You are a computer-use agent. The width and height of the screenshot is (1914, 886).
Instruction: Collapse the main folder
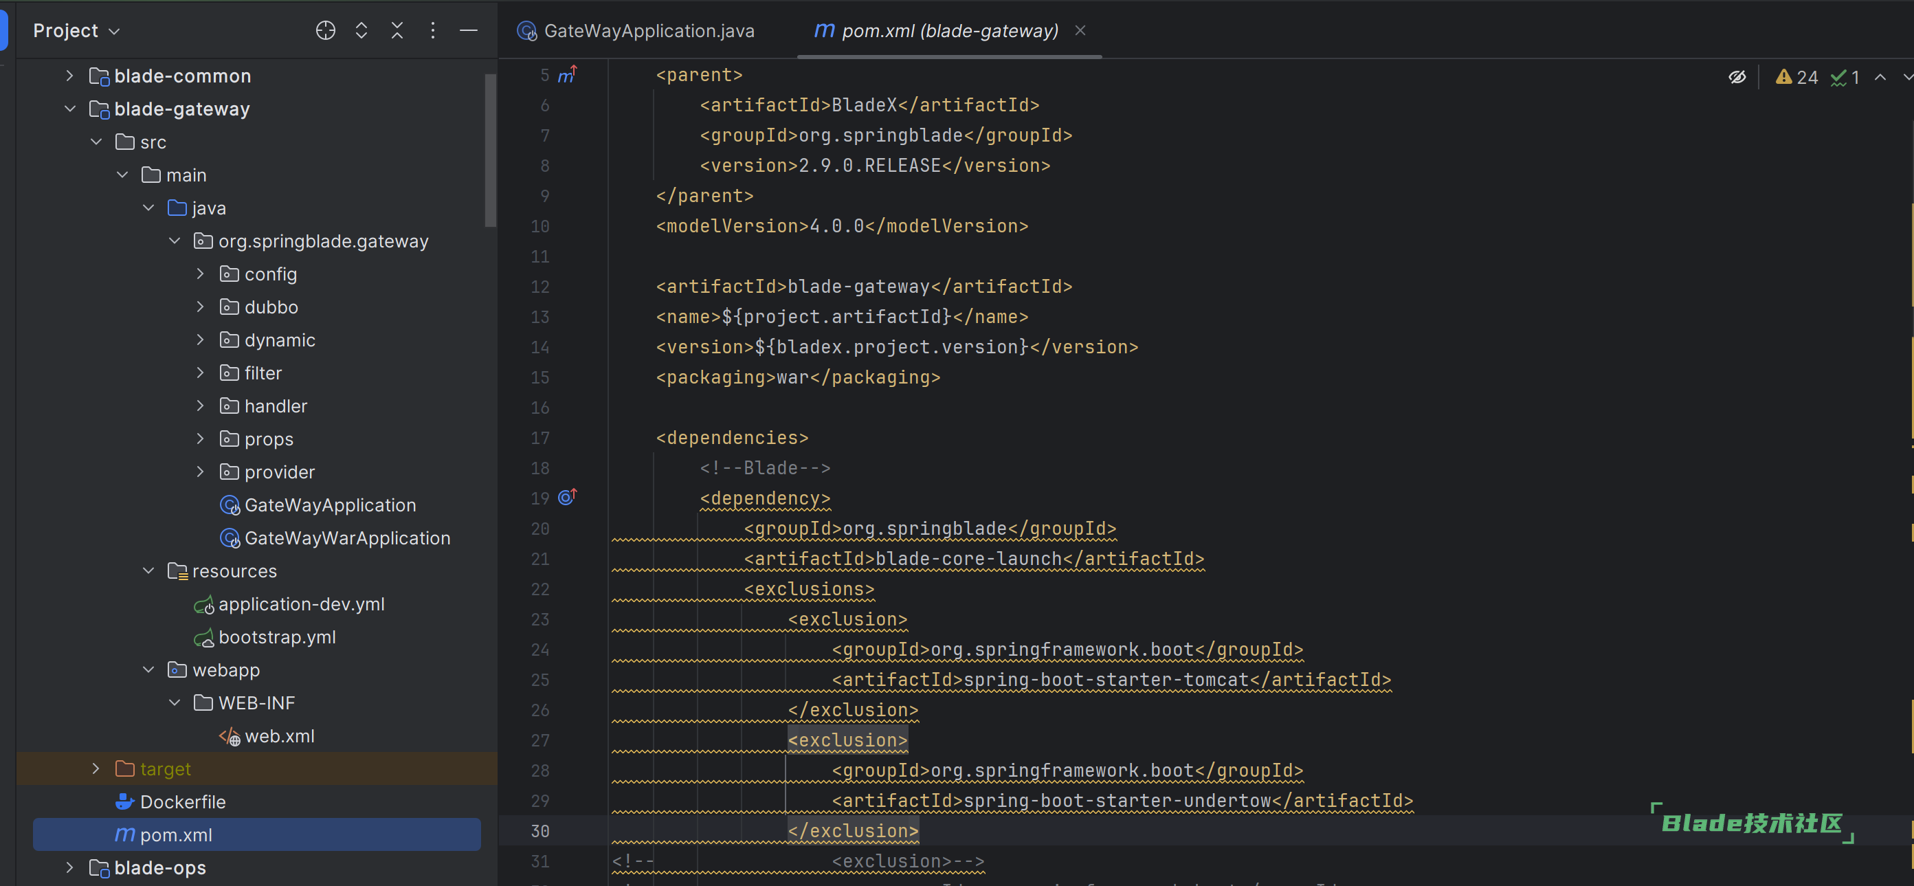(x=122, y=175)
